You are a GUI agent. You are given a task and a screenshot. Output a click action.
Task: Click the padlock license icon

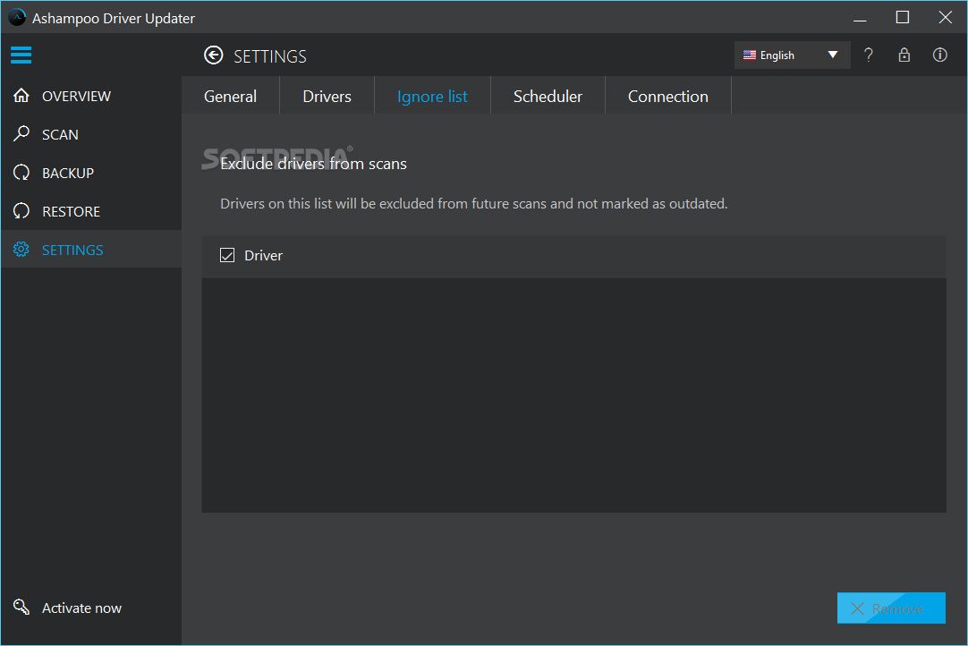[904, 55]
